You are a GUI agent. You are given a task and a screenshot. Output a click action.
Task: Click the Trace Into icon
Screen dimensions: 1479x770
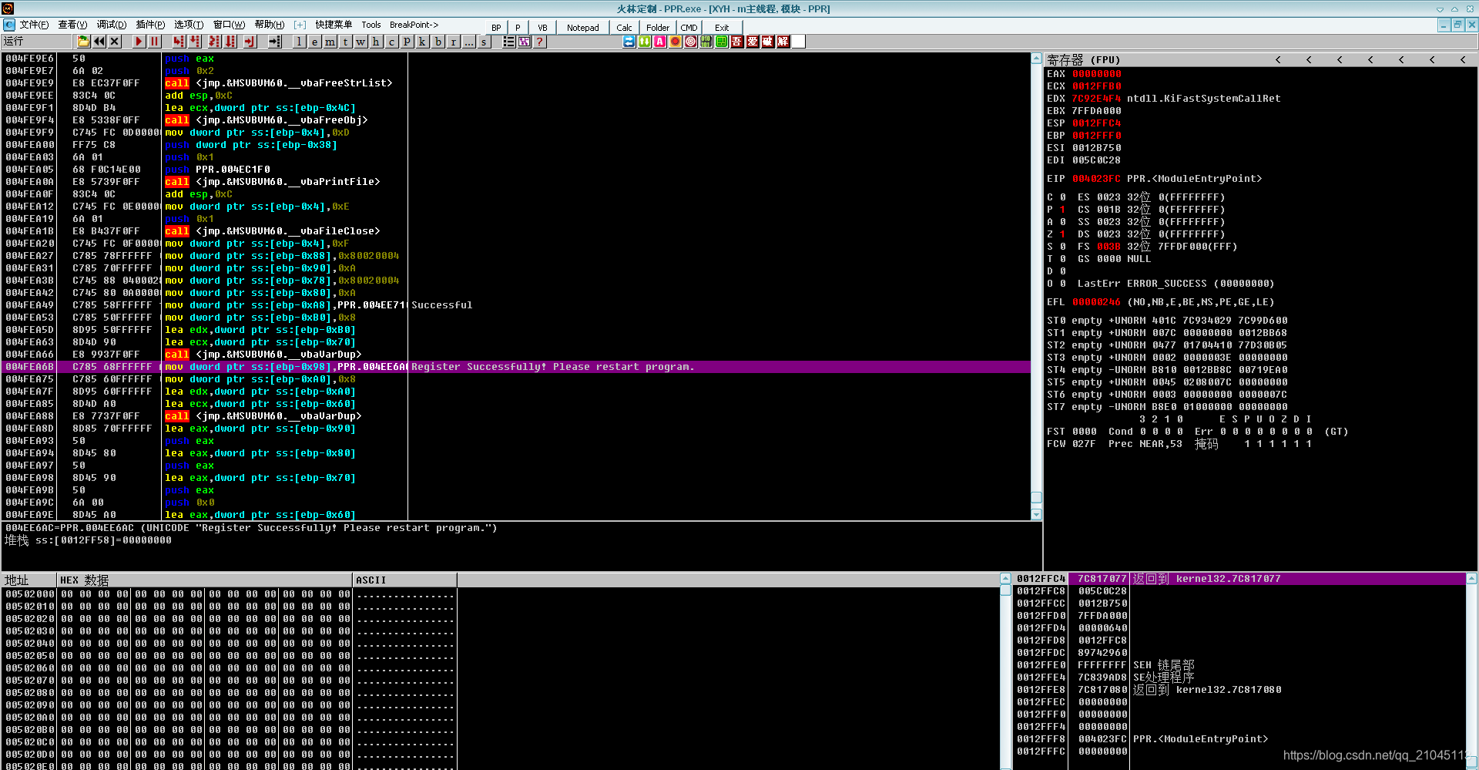point(214,42)
